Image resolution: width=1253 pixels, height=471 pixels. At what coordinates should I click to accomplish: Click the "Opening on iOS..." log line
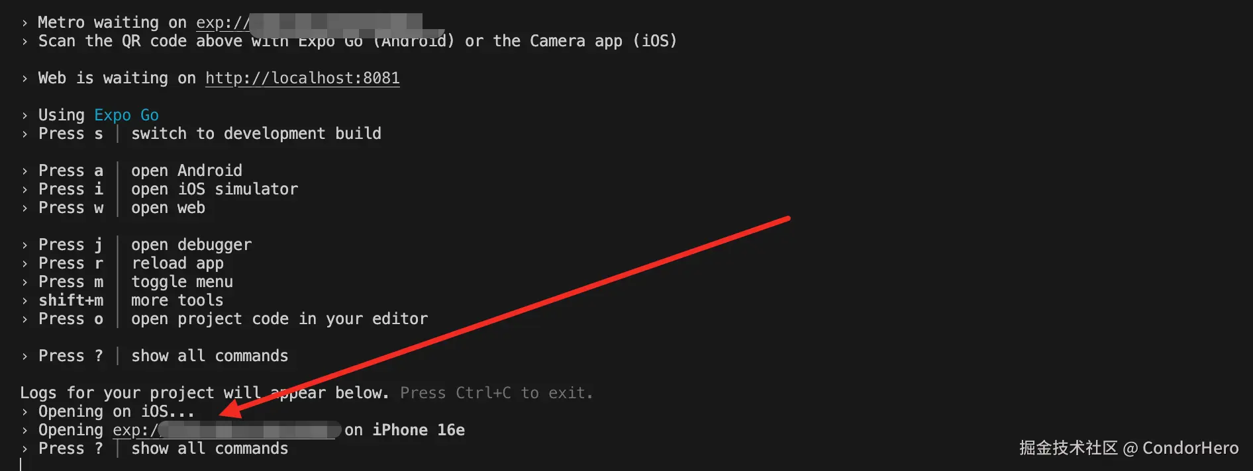pos(116,411)
